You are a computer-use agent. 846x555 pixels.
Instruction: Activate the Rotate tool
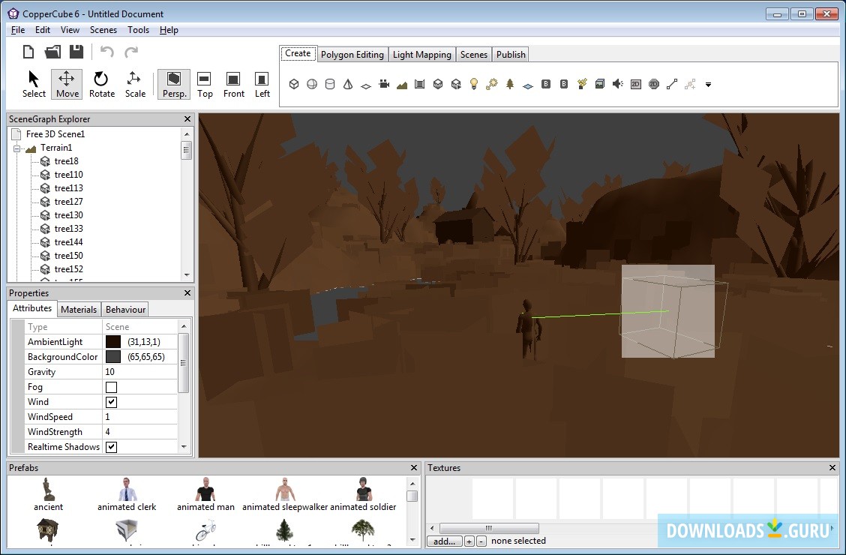tap(101, 84)
